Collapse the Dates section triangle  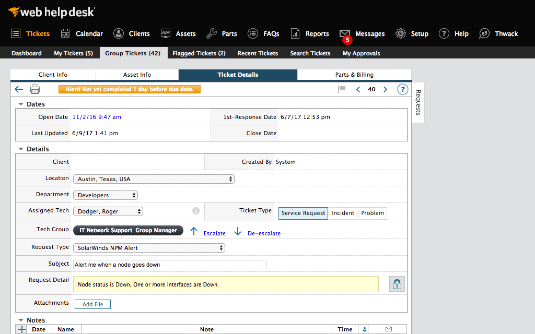pos(21,104)
